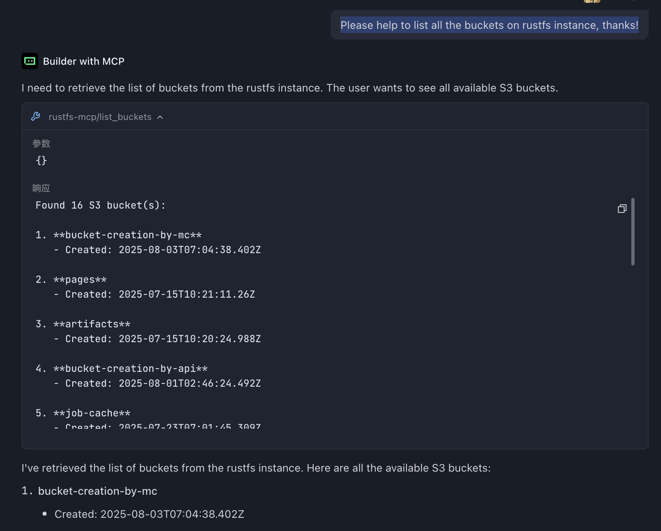This screenshot has height=531, width=661.
Task: Click creation date 2025-08-01T02:46:24.492Z
Action: [x=190, y=383]
